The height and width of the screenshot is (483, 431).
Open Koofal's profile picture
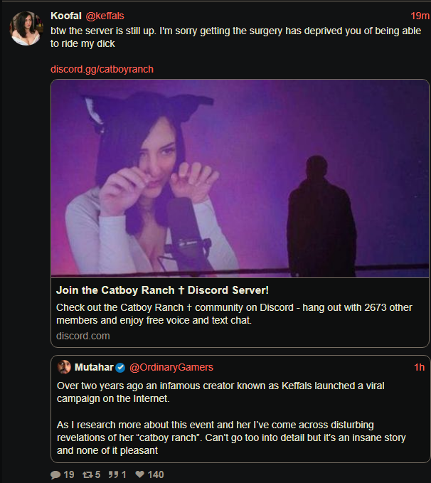point(24,28)
